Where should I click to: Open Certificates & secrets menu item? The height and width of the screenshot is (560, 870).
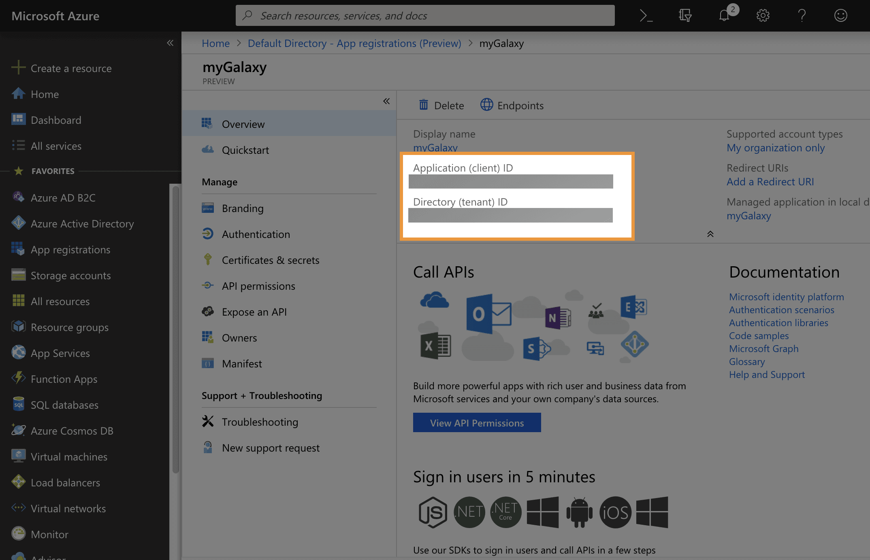[x=270, y=260]
